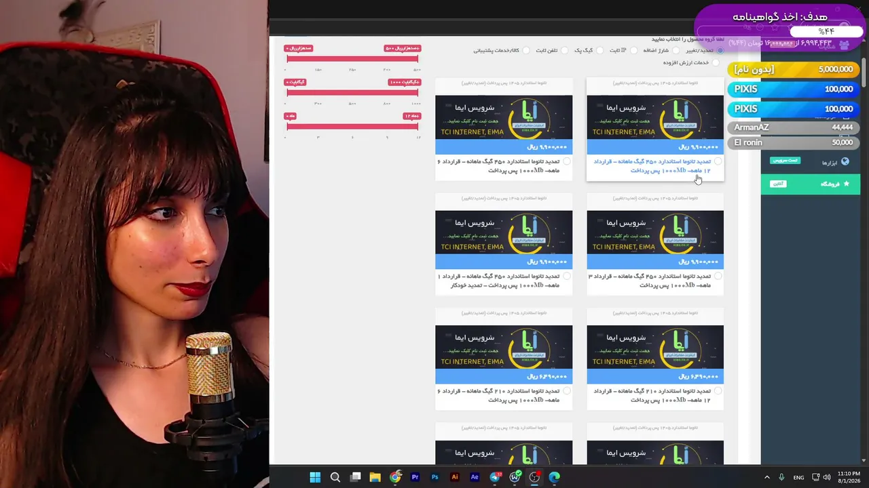The width and height of the screenshot is (869, 488).
Task: Select the تمدید/تغییر product group radio
Action: tap(720, 50)
